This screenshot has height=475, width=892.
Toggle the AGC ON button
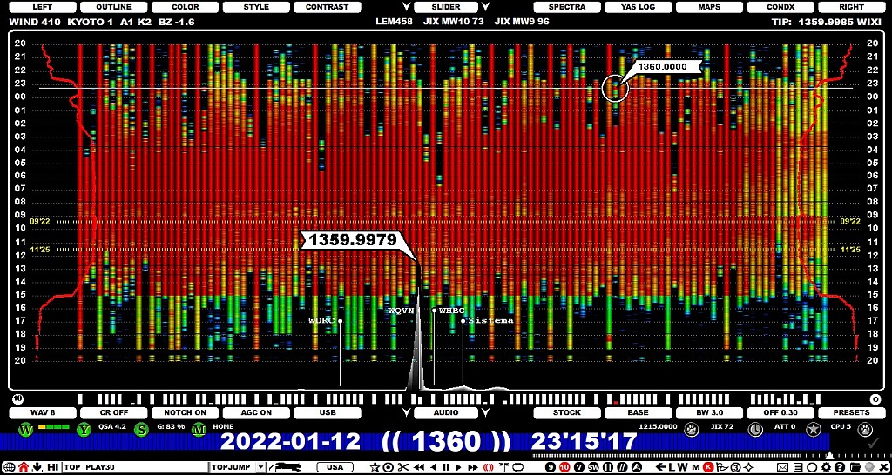pos(257,412)
